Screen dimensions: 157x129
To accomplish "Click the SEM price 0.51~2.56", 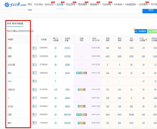I will coord(96,65).
